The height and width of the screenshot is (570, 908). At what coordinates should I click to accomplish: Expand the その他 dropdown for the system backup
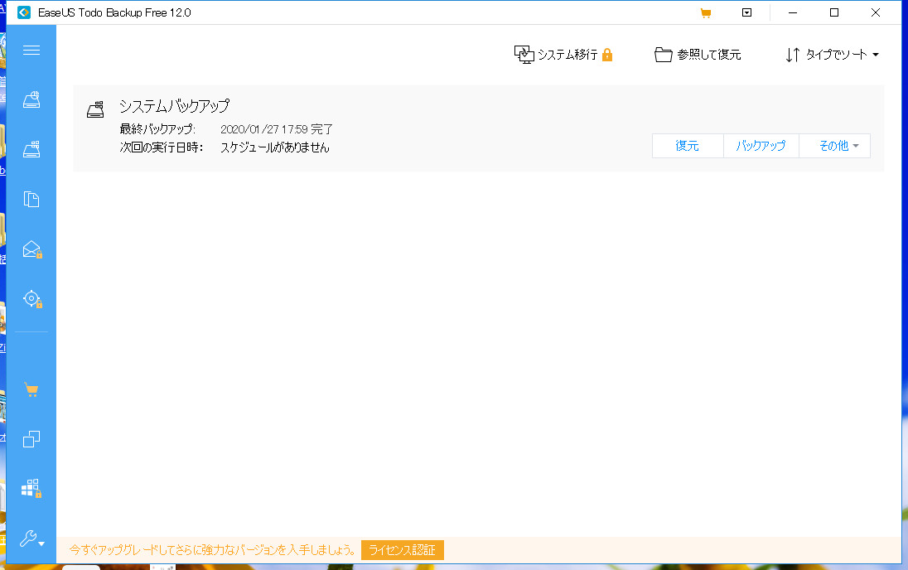tap(834, 146)
